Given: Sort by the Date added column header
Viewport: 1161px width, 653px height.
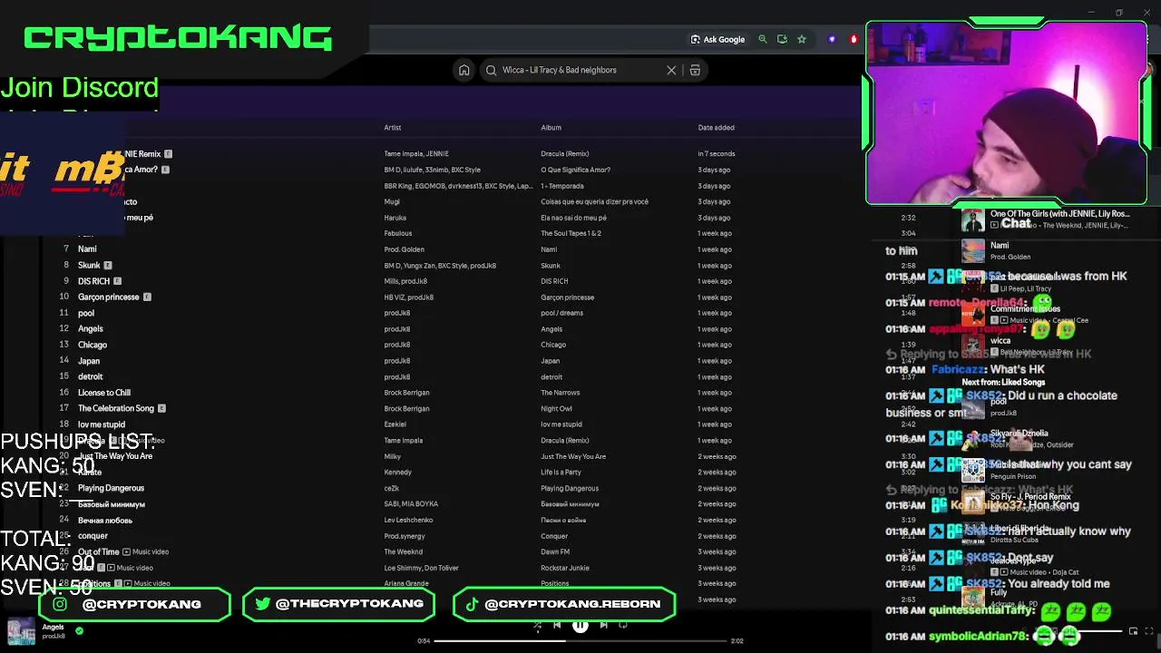Looking at the screenshot, I should (716, 128).
